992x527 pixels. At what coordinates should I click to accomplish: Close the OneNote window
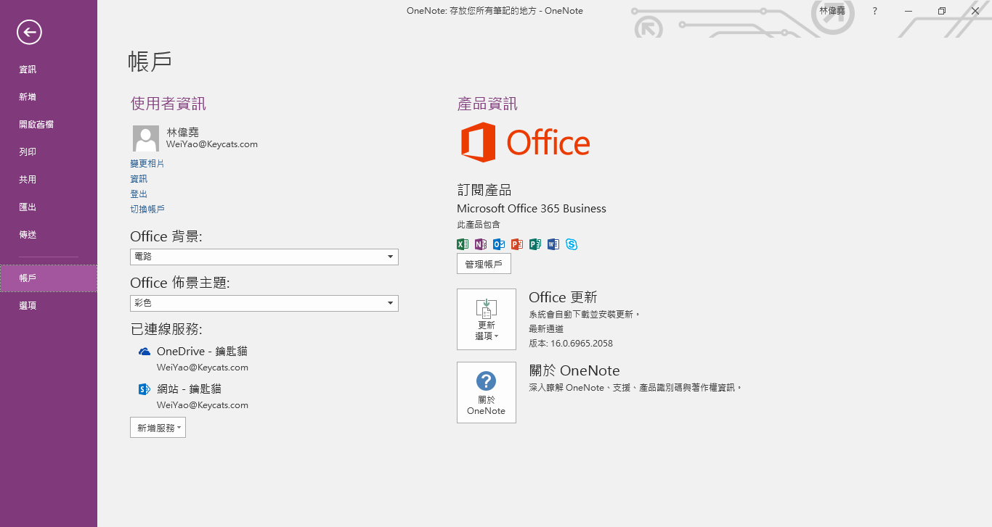(975, 11)
